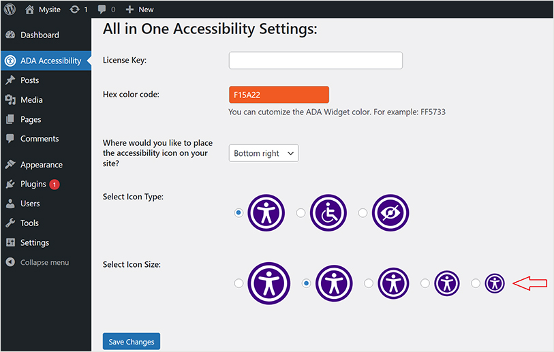Click the second largest icon size preview

click(334, 283)
